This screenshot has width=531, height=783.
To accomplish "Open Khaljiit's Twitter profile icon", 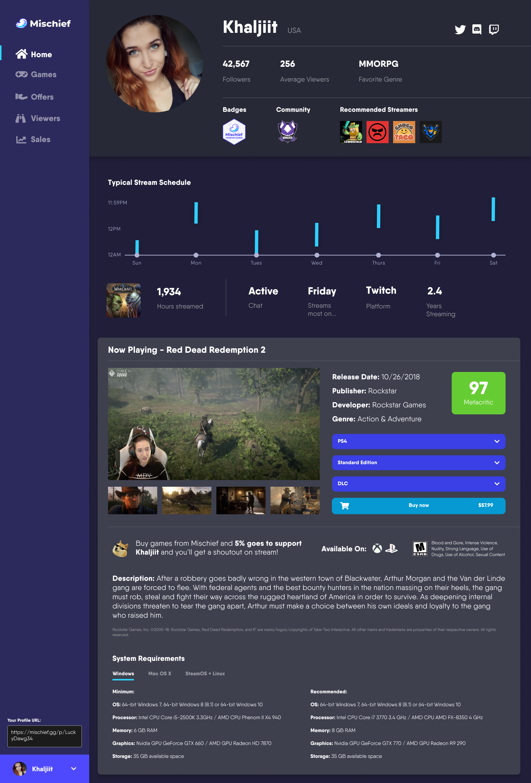I will 460,30.
